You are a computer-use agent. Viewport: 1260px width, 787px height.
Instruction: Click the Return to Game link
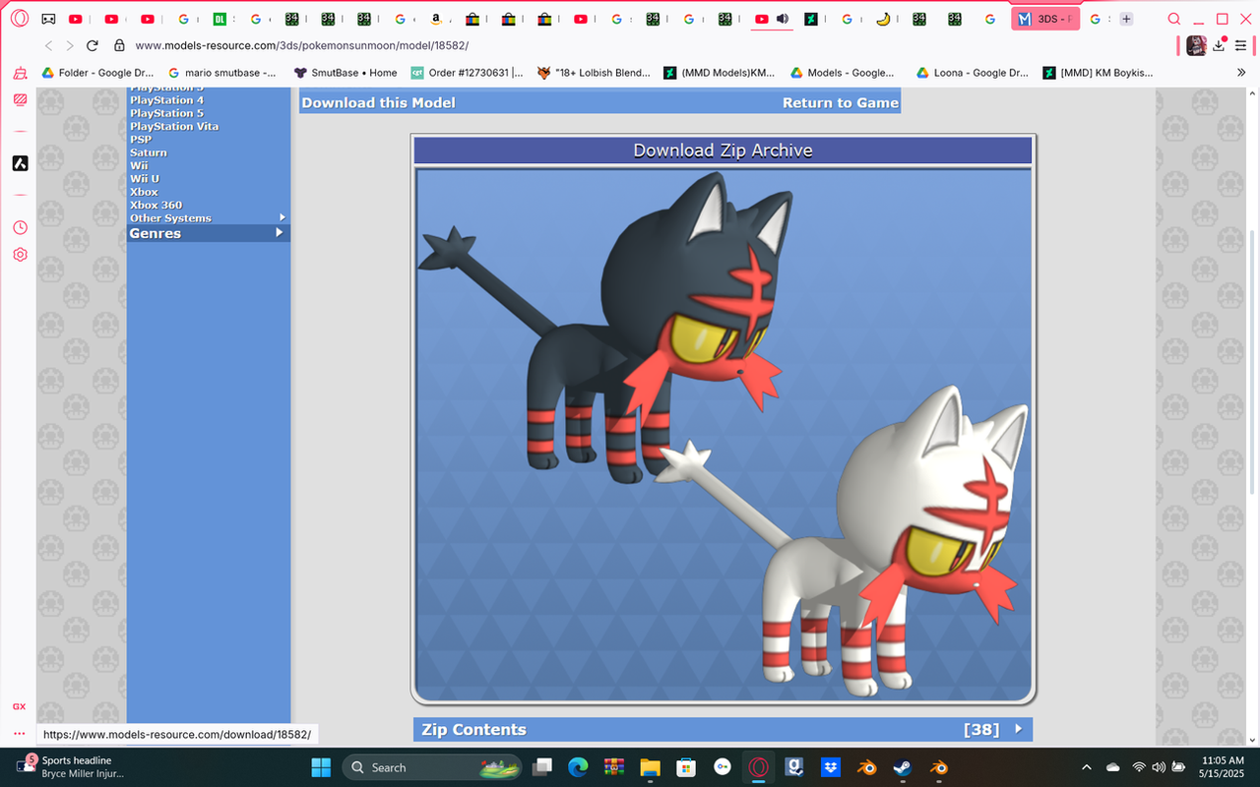tap(840, 102)
